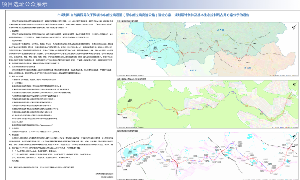Click the 福田区 label on the location map
Viewport: 300px width, 180px height.
124,33
